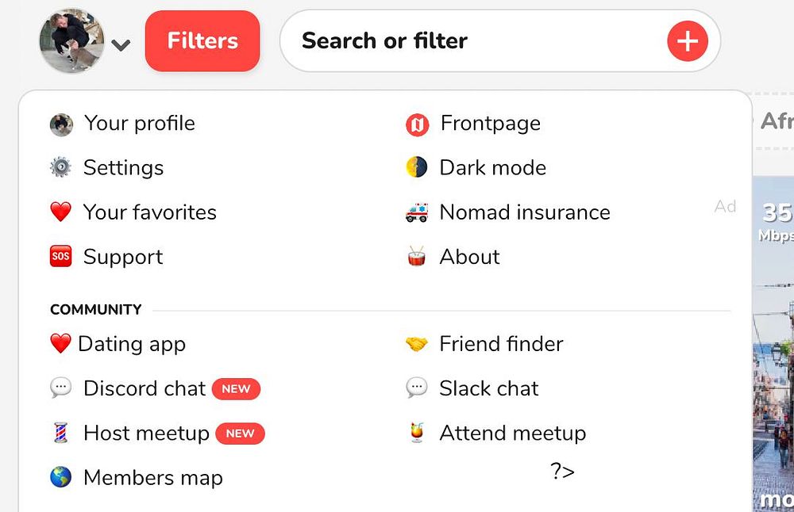
Task: Click the ambulance icon for Nomad insurance
Action: pyautogui.click(x=417, y=212)
